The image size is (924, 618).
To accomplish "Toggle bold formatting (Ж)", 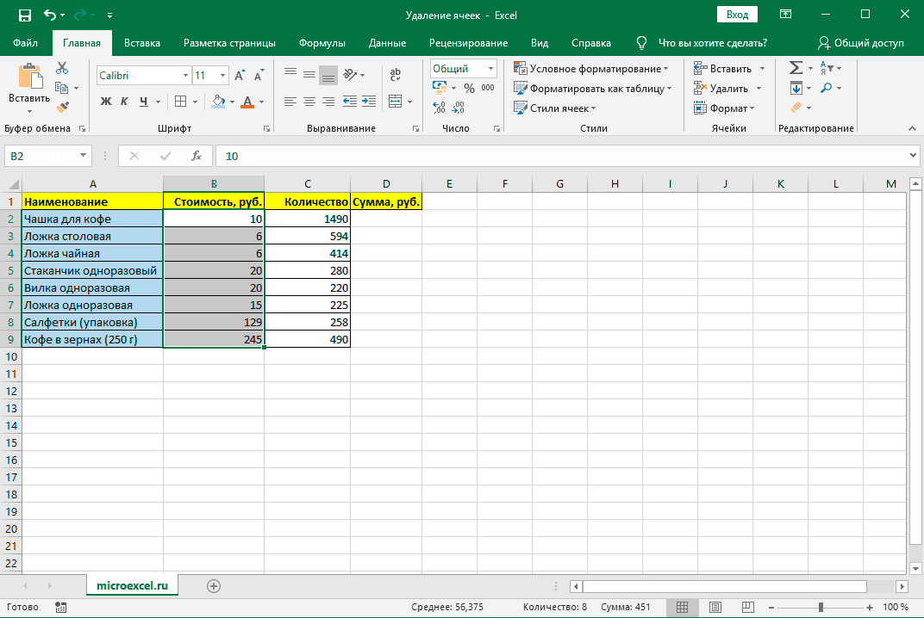I will [106, 102].
